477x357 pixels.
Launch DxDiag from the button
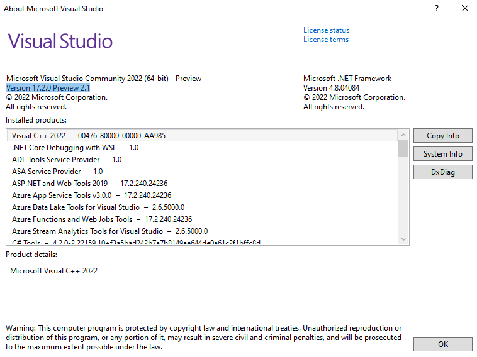tap(442, 172)
